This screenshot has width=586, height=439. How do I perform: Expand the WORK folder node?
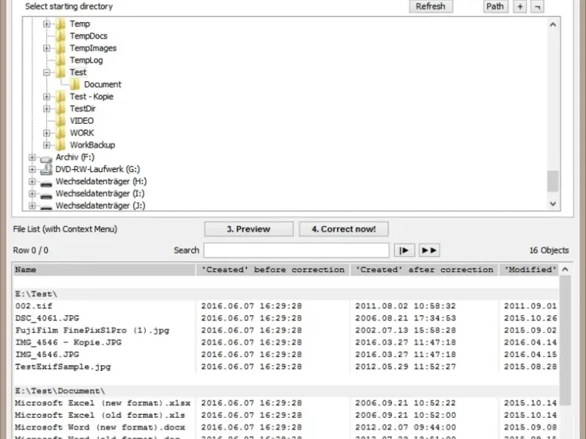(x=46, y=133)
